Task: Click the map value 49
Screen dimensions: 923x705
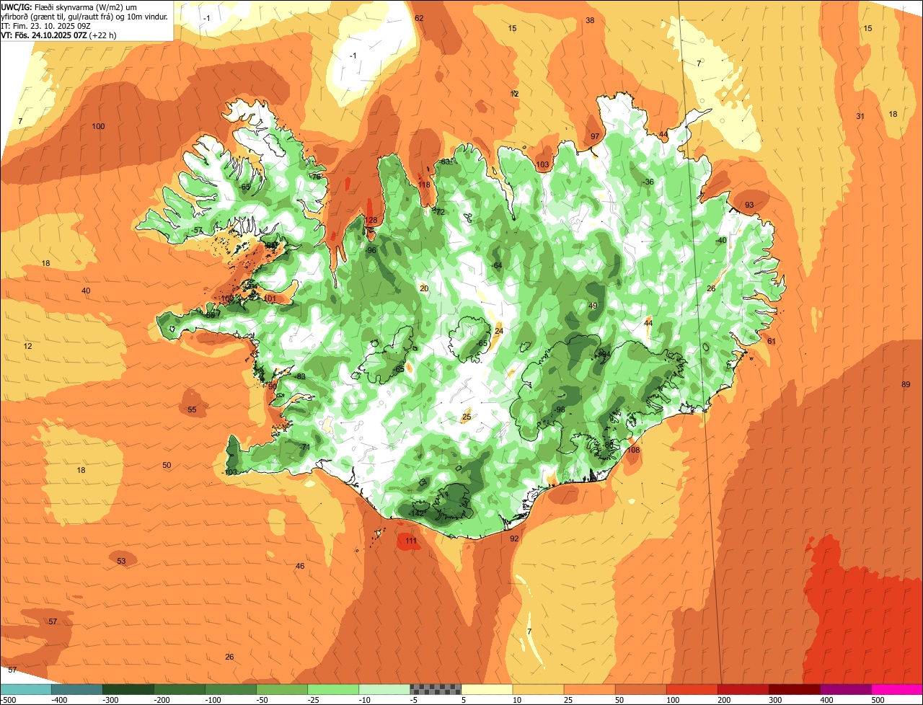Action: point(593,306)
